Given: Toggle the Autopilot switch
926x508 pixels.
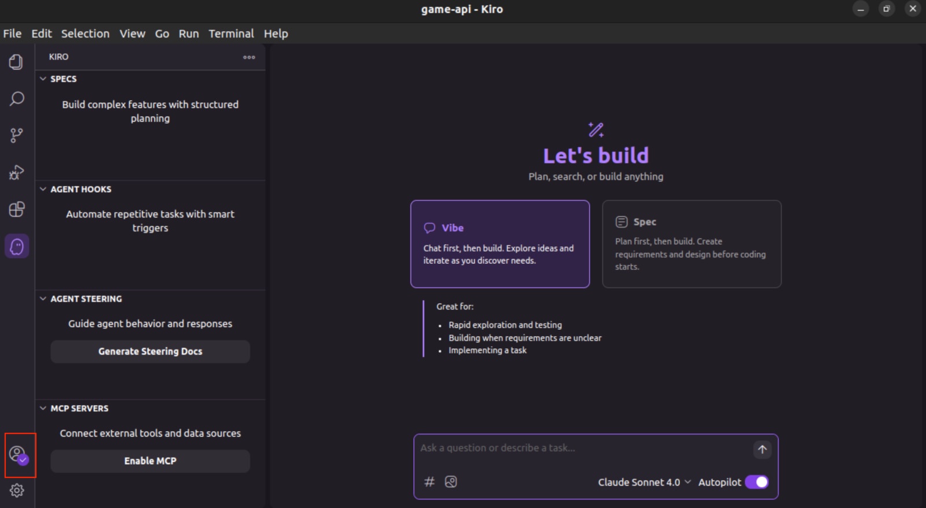Looking at the screenshot, I should (756, 482).
